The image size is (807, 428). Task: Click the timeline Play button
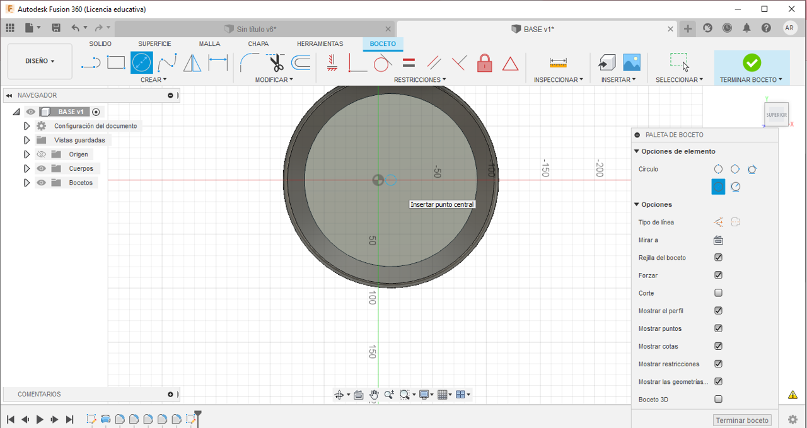click(x=40, y=419)
